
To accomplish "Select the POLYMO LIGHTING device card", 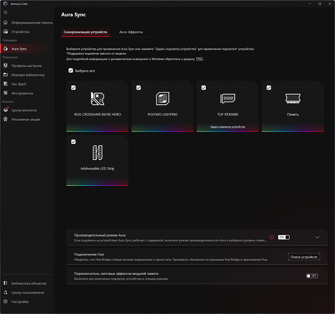I will point(163,106).
